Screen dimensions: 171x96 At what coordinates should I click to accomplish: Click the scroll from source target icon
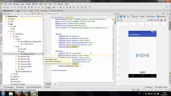[x=32, y=14]
